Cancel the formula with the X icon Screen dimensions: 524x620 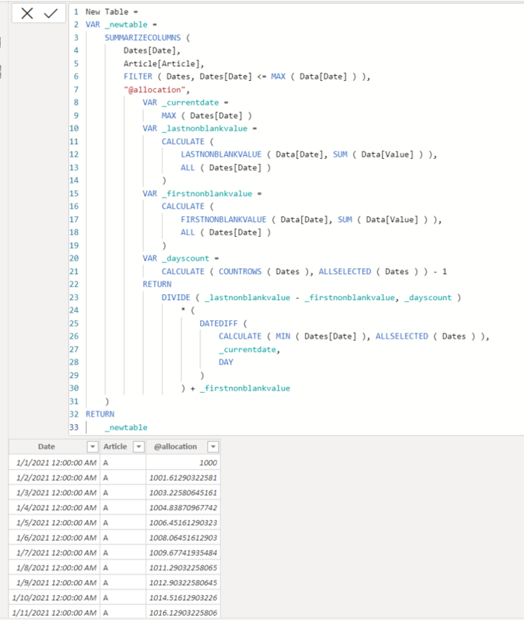coord(27,13)
